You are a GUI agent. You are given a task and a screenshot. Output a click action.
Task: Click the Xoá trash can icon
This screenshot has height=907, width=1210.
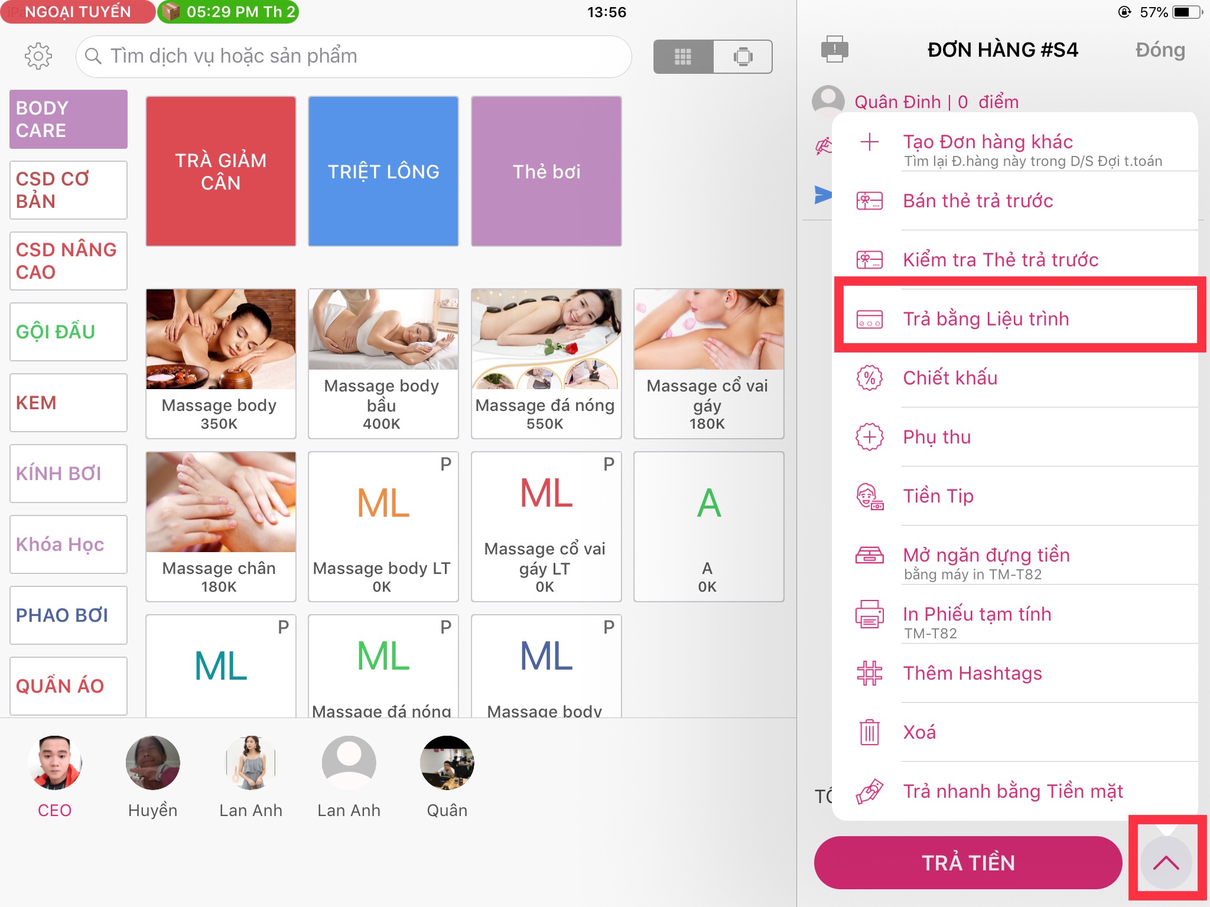click(x=869, y=732)
